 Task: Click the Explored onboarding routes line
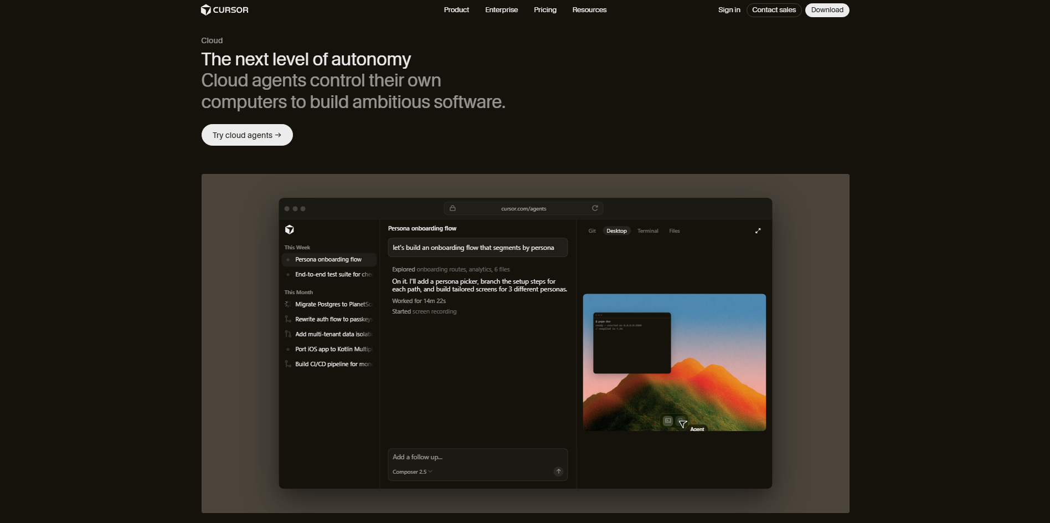(x=451, y=269)
